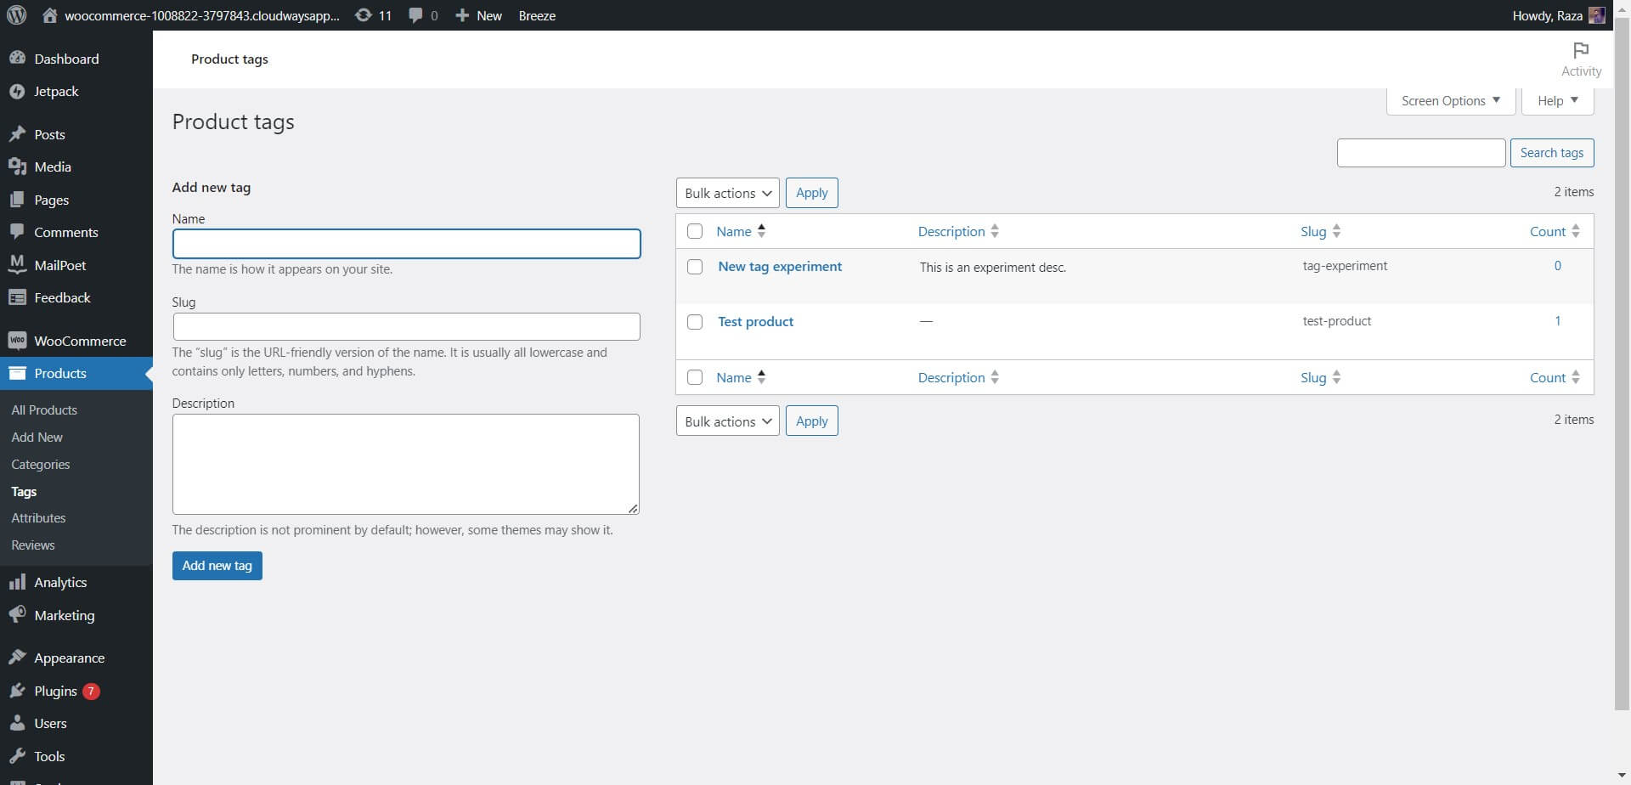Open the Test product tag link
Viewport: 1631px width, 785px height.
coord(756,322)
